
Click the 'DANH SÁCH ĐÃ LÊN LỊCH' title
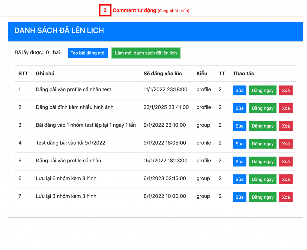[59, 31]
